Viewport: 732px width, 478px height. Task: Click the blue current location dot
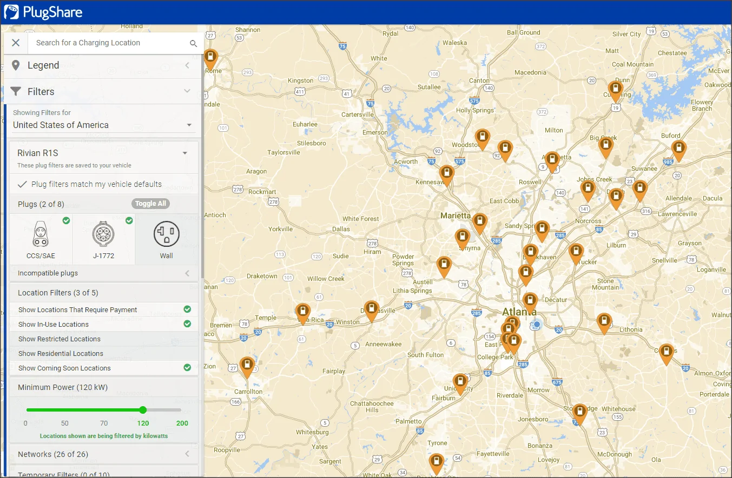(537, 325)
